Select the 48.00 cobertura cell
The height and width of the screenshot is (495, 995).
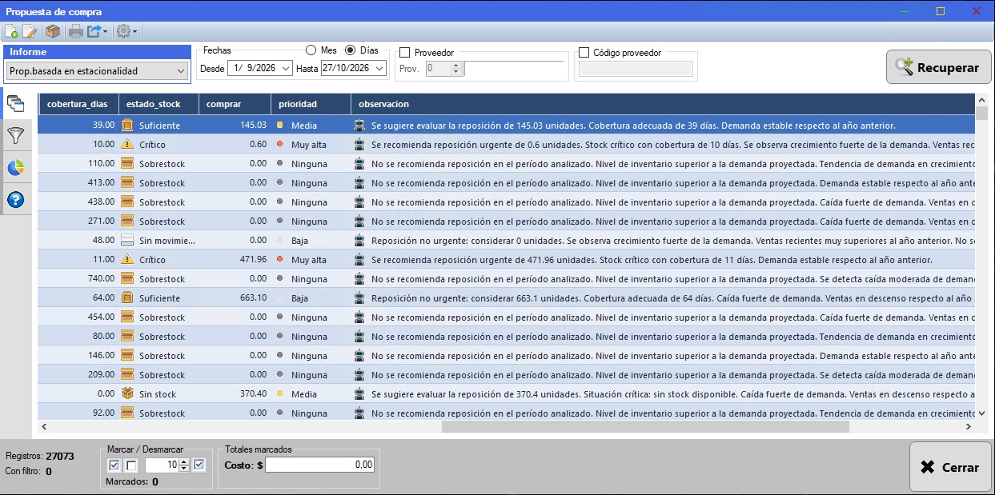[x=78, y=240]
